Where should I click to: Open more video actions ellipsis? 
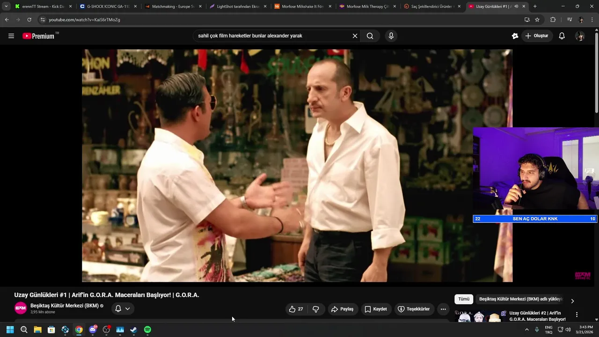pyautogui.click(x=443, y=309)
